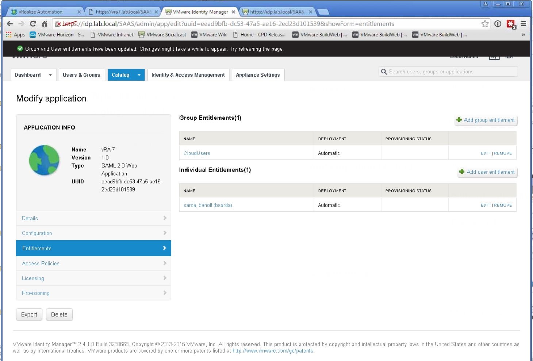Click the Export button
This screenshot has height=361, width=533.
click(29, 315)
